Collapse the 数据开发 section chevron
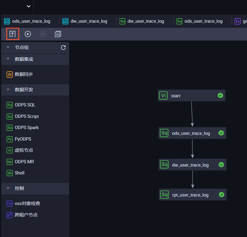Viewport: 247px width, 237px height. click(8, 89)
